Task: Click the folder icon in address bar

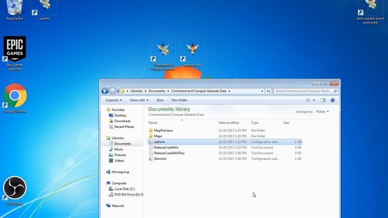Action: 123,91
